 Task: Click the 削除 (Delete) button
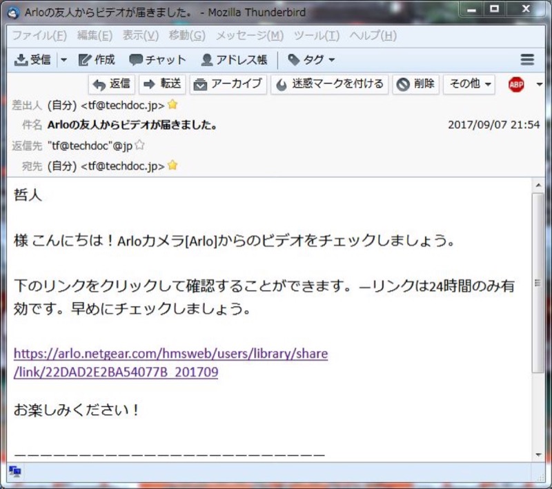click(x=416, y=84)
